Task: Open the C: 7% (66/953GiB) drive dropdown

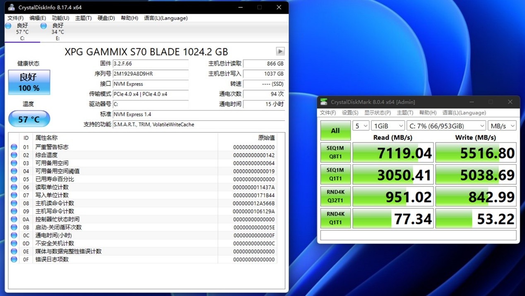Action: click(x=446, y=126)
